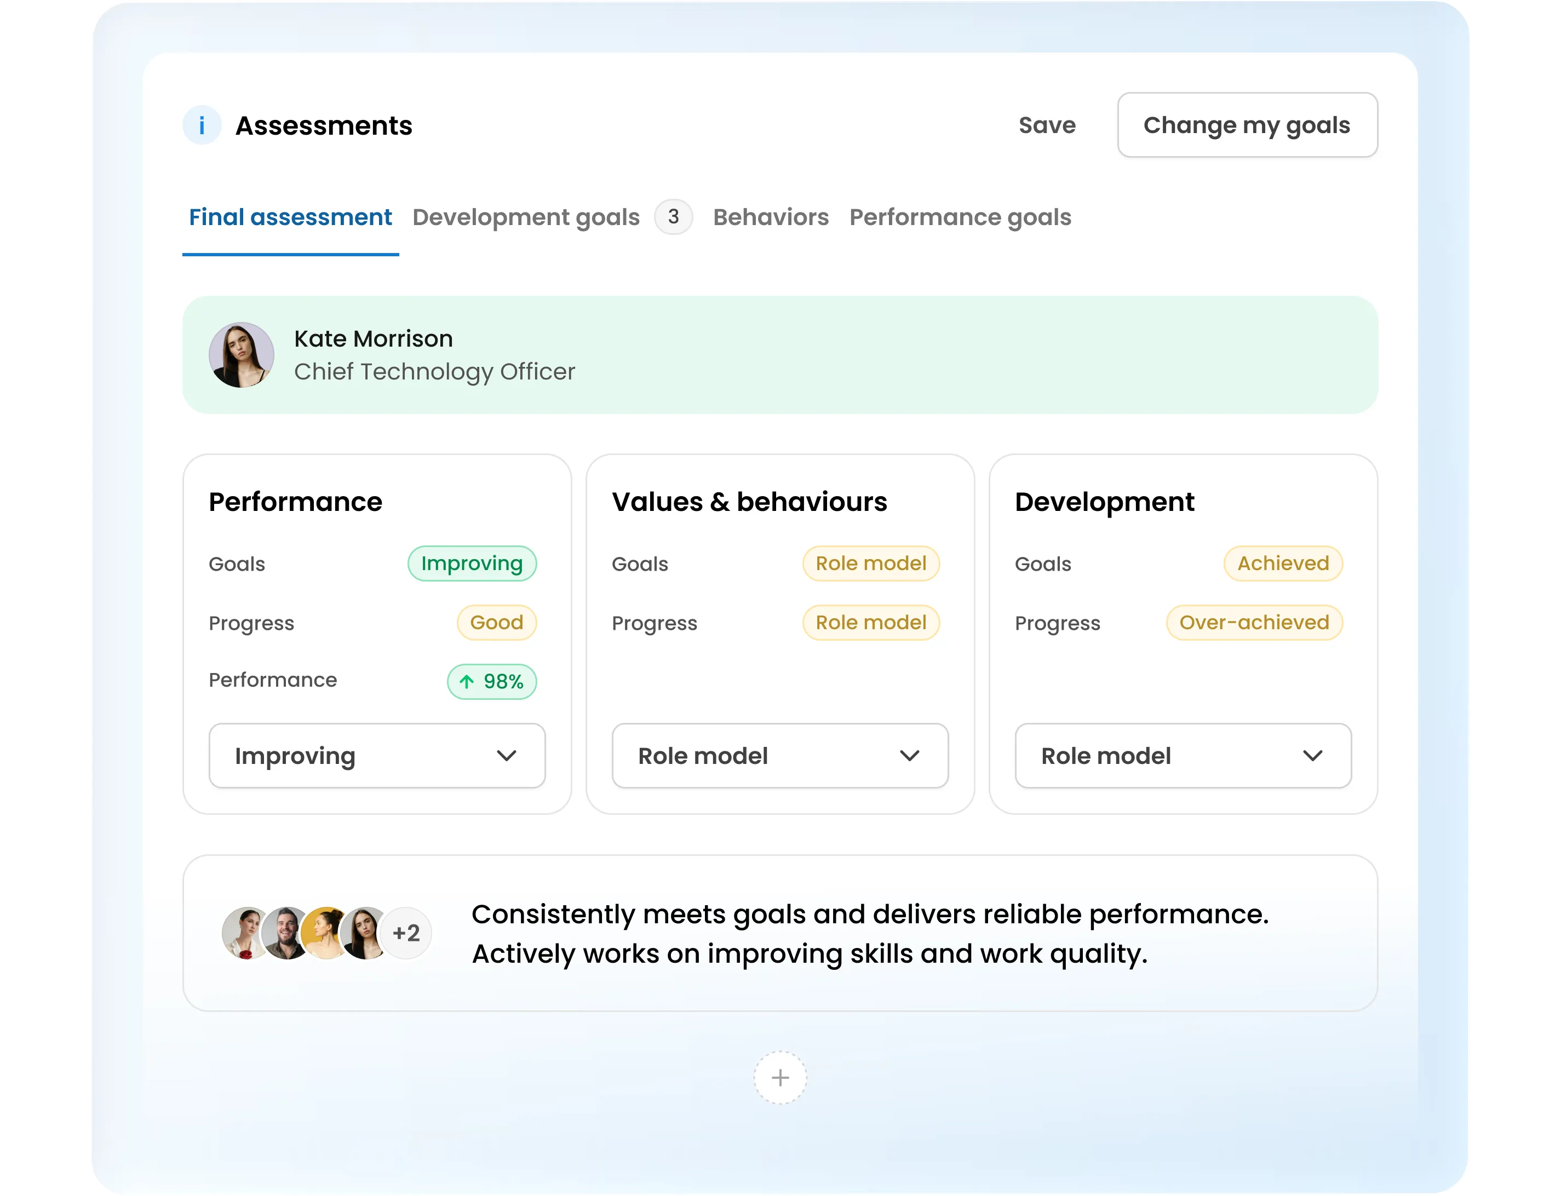Switch to the Behaviors tab
This screenshot has width=1561, height=1196.
point(771,217)
